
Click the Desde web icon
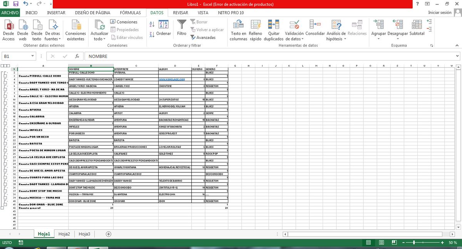(x=23, y=30)
